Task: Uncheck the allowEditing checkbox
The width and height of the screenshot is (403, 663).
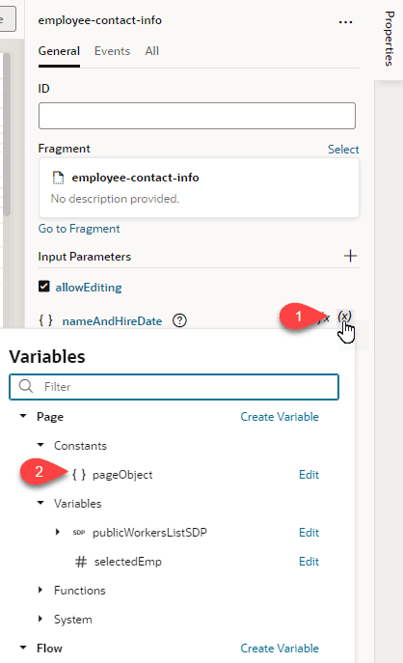Action: pyautogui.click(x=44, y=287)
